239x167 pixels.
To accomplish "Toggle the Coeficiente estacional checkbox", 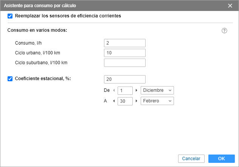I will coord(10,79).
